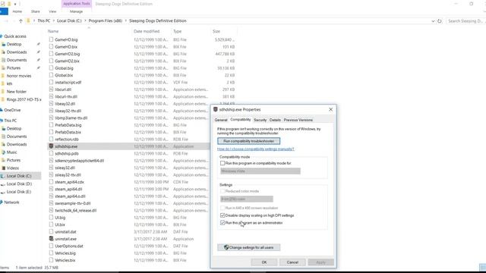Open New folder in Quick access
The height and width of the screenshot is (273, 486).
(x=17, y=92)
